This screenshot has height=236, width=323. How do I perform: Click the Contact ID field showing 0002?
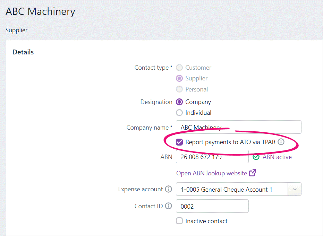click(212, 206)
